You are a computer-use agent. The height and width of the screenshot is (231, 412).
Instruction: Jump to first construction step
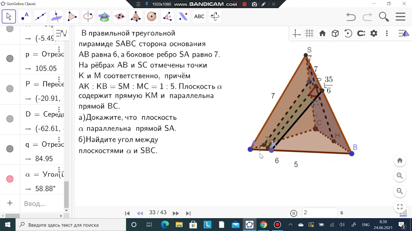[x=127, y=213]
